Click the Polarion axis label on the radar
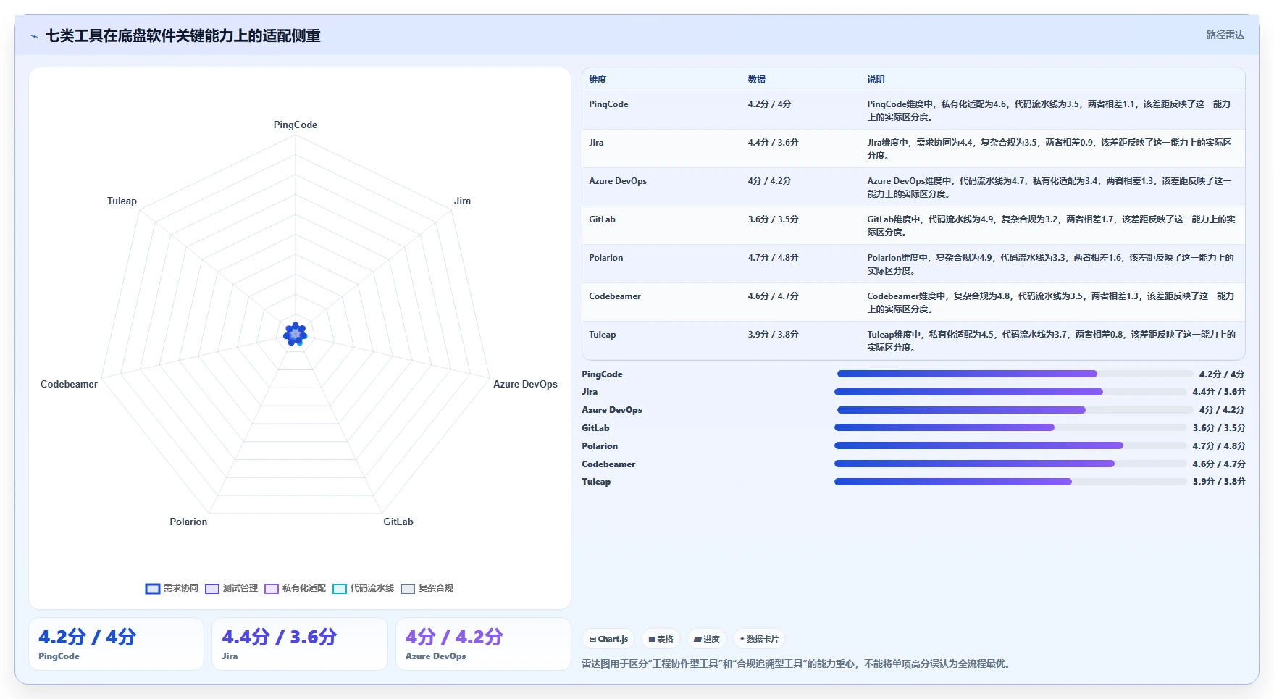This screenshot has width=1274, height=699. (188, 522)
